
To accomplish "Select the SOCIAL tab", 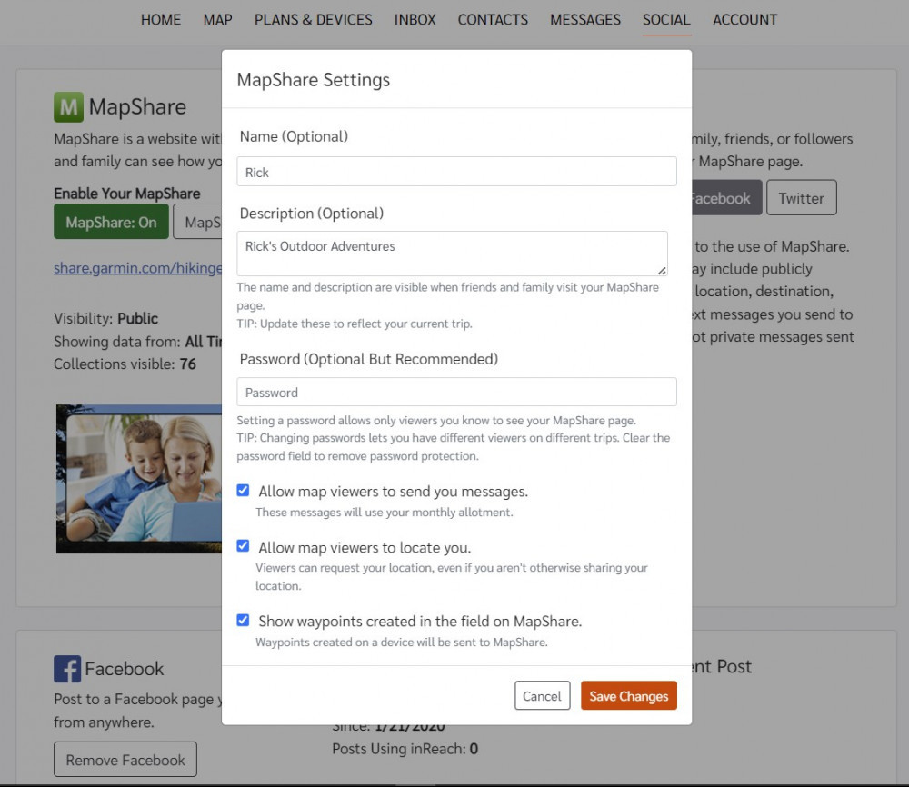I will 666,20.
